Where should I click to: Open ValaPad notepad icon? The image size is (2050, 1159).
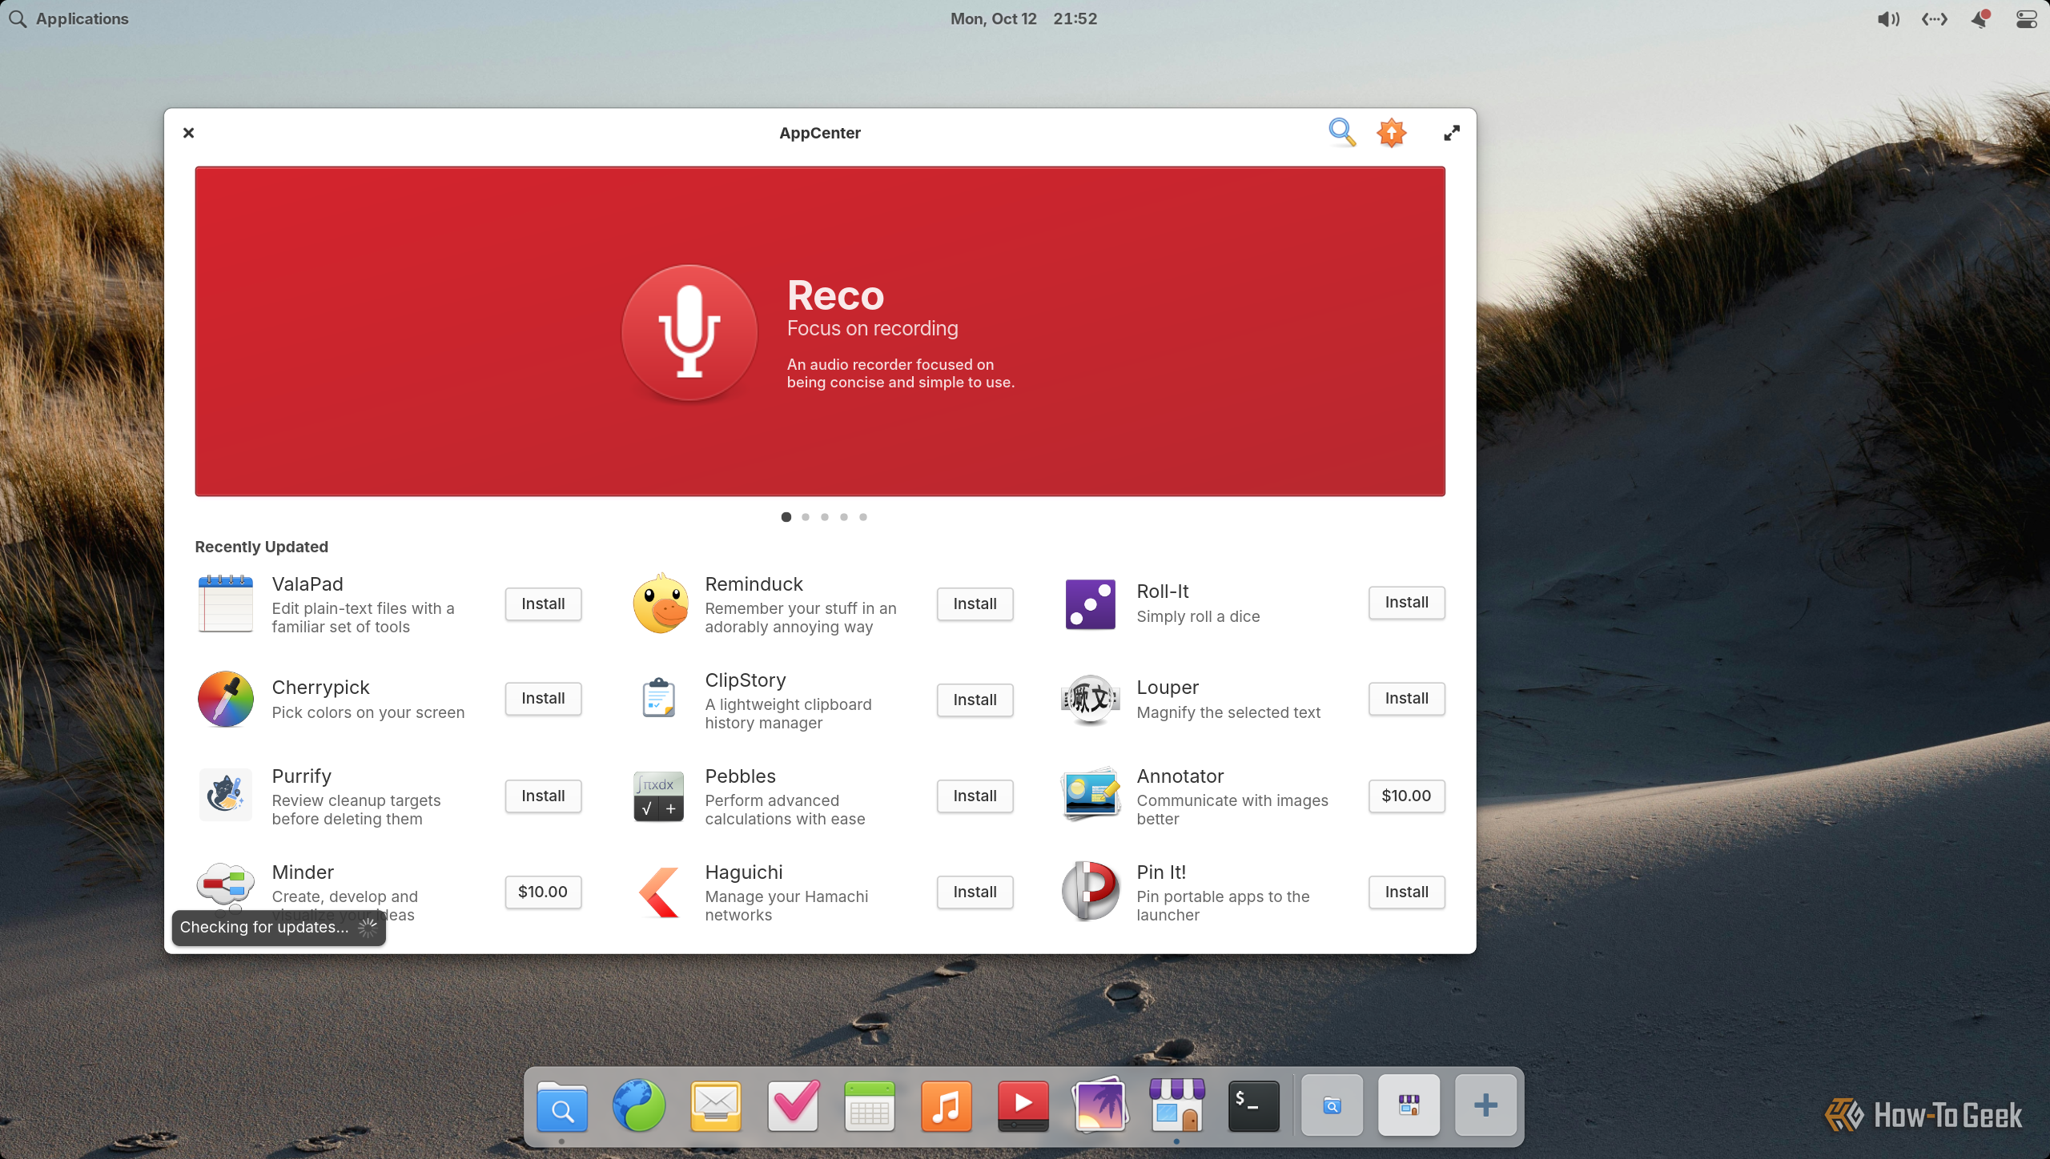225,604
